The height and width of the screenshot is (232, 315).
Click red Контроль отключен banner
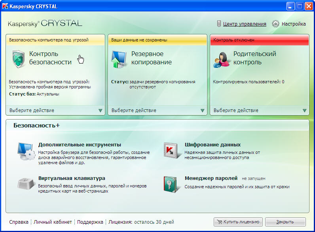260,40
